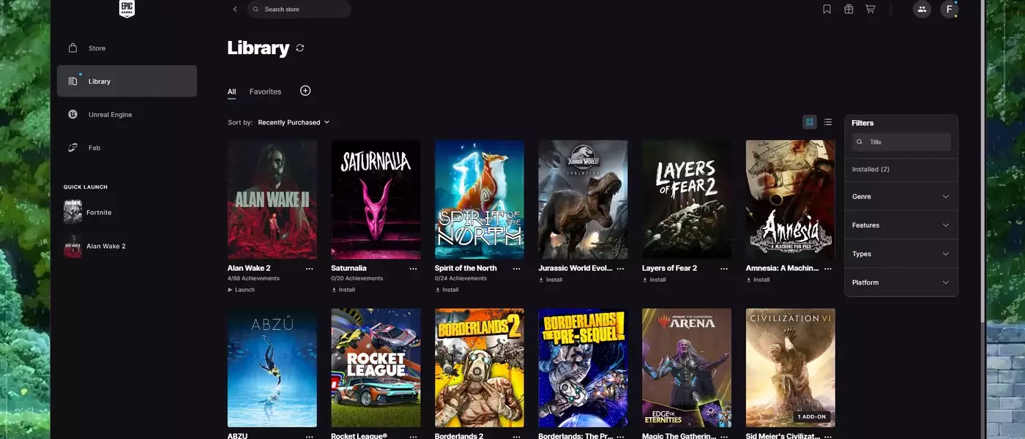This screenshot has height=439, width=1025.
Task: Open the Saturnalia cover art
Action: click(376, 200)
